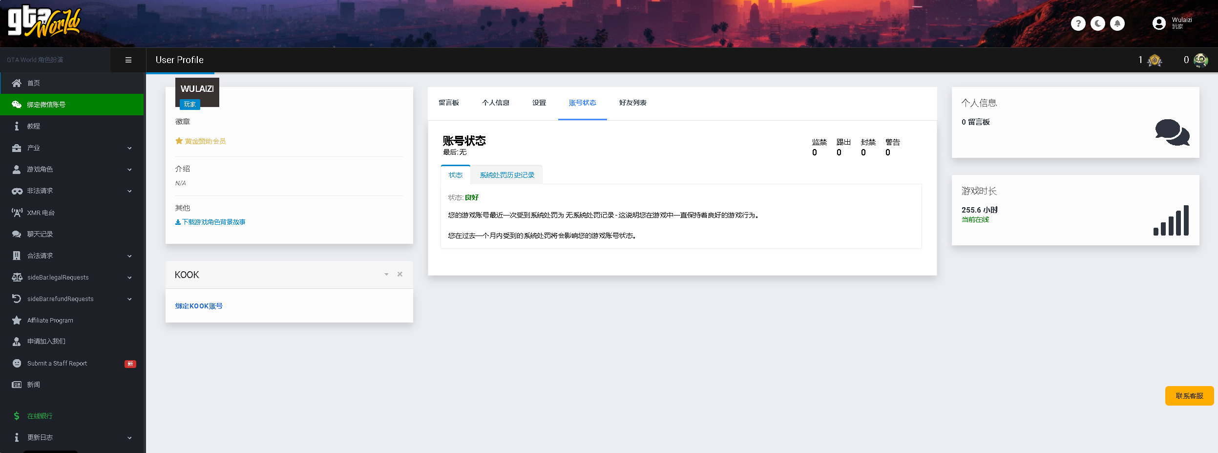Screen dimensions: 1218x453
Task: Click the chat bubbles 聊天记录 icon
Action: point(17,234)
